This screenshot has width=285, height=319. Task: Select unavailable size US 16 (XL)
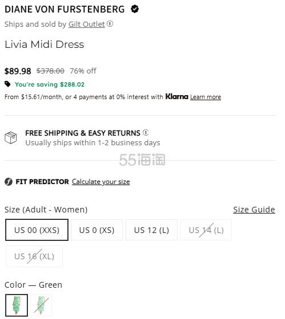tap(34, 256)
